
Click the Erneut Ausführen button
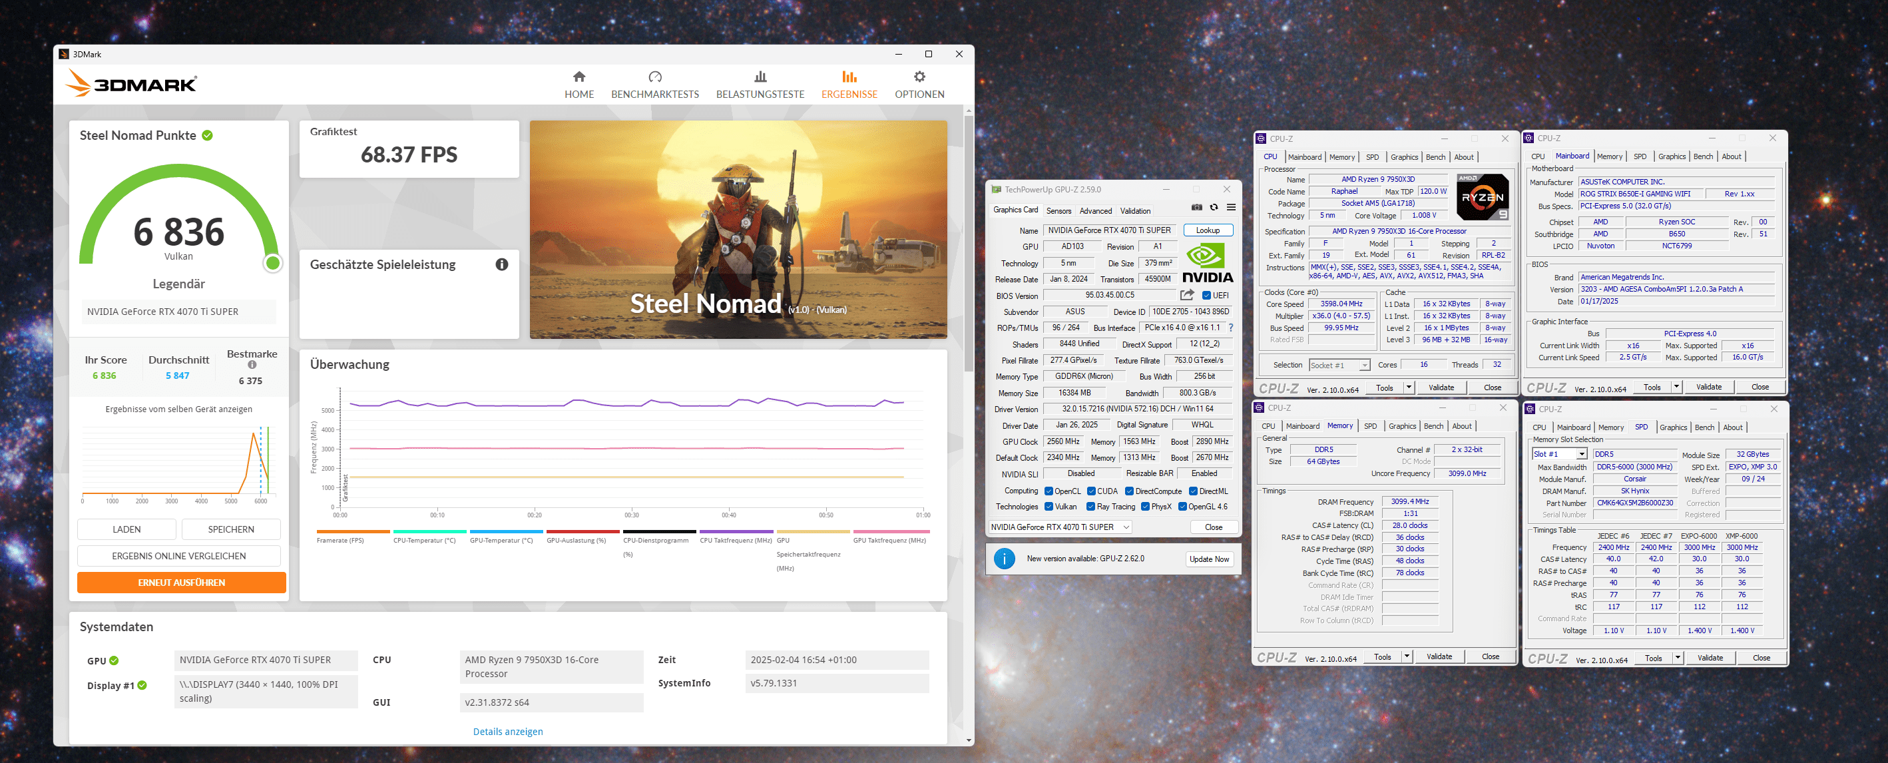[181, 583]
